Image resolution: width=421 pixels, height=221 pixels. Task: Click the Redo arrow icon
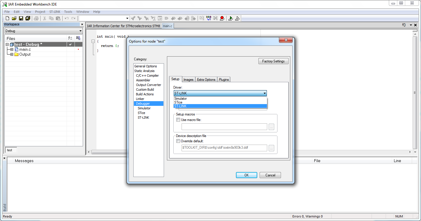coord(73,18)
